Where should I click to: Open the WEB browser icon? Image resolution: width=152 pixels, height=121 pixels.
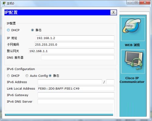coord(133,29)
